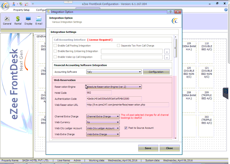Click the 'License Required' red text

pos(100,40)
